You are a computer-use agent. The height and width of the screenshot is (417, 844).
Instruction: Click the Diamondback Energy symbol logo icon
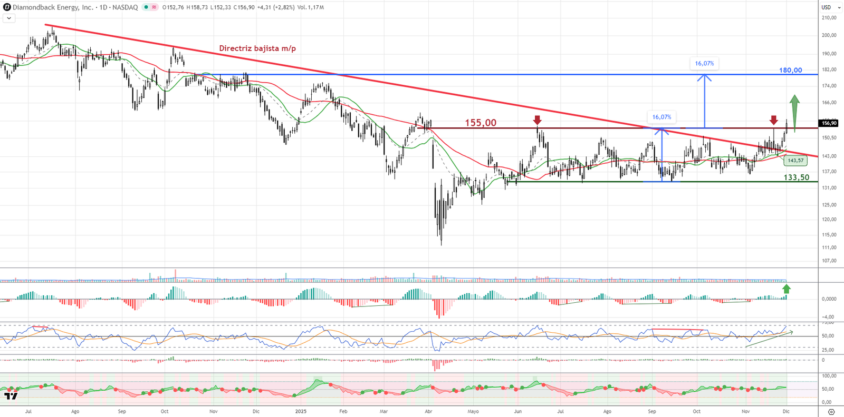tap(7, 7)
